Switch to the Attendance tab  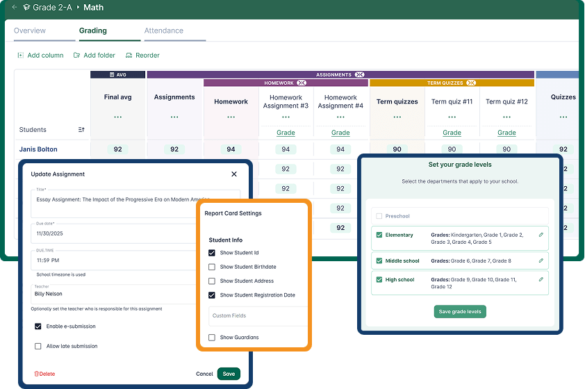click(x=164, y=31)
